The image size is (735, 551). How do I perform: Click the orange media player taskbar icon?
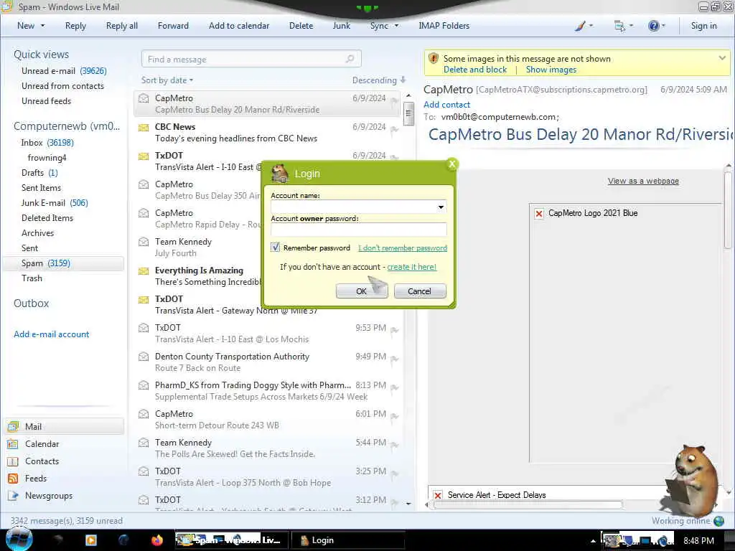tap(91, 540)
